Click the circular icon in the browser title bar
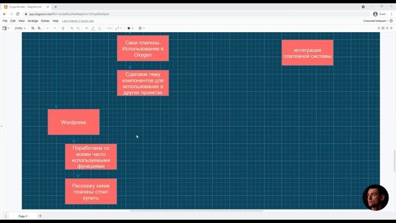Viewport: 396px width, 223px height. point(363,7)
